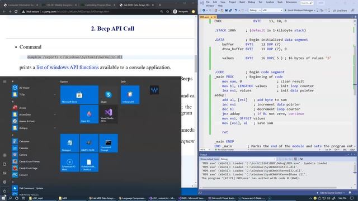Screen dimensions: 358x201
Task: Click Chrome reload page button
Action: pyautogui.click(x=16, y=11)
